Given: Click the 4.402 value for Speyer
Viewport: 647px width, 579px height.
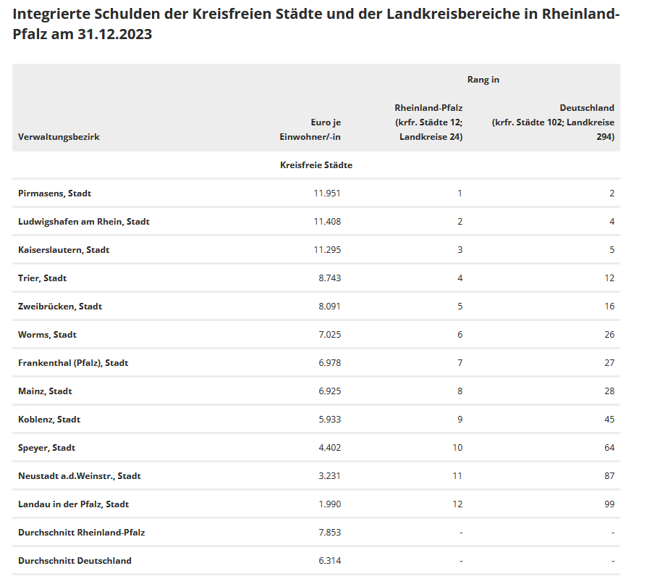Looking at the screenshot, I should pyautogui.click(x=329, y=448).
